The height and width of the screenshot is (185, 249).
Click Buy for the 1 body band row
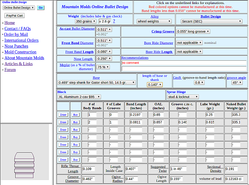coord(75,115)
